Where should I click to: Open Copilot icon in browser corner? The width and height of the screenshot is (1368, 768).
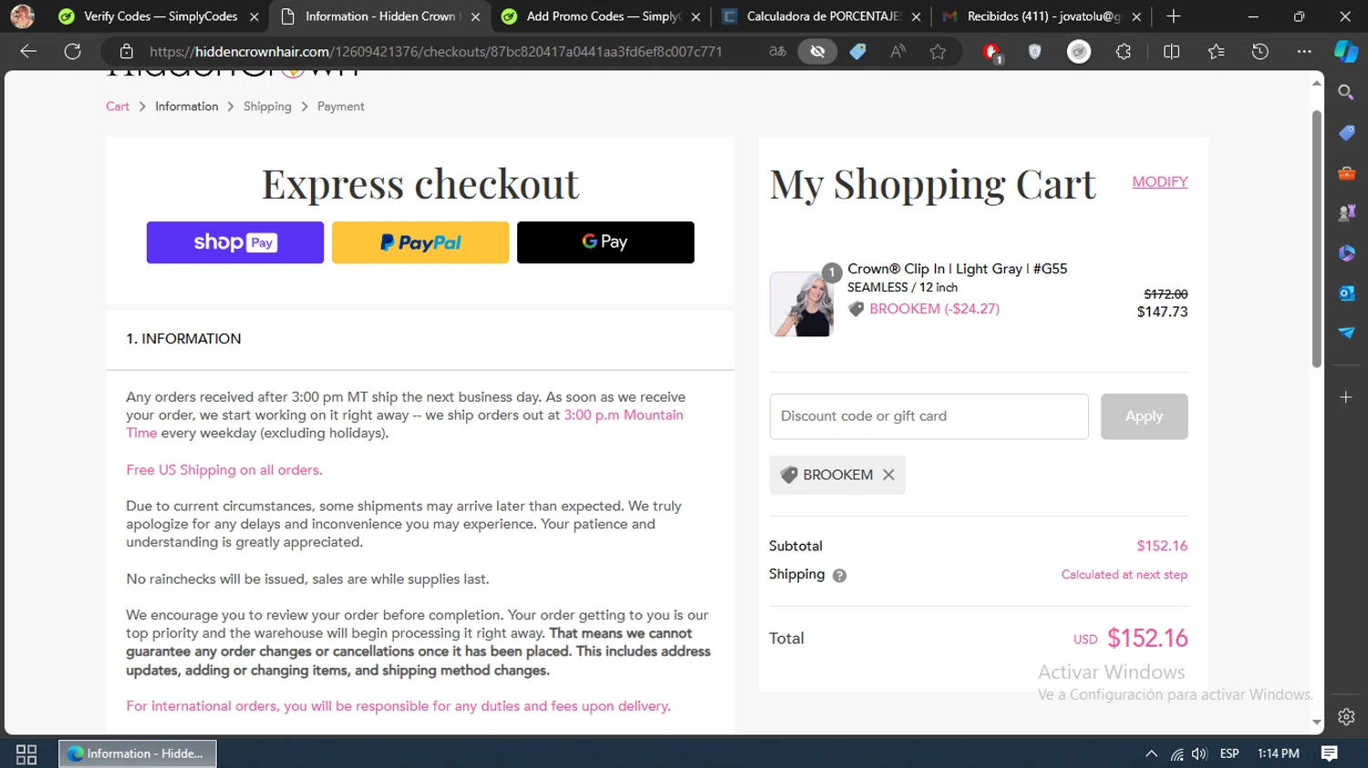point(1346,52)
